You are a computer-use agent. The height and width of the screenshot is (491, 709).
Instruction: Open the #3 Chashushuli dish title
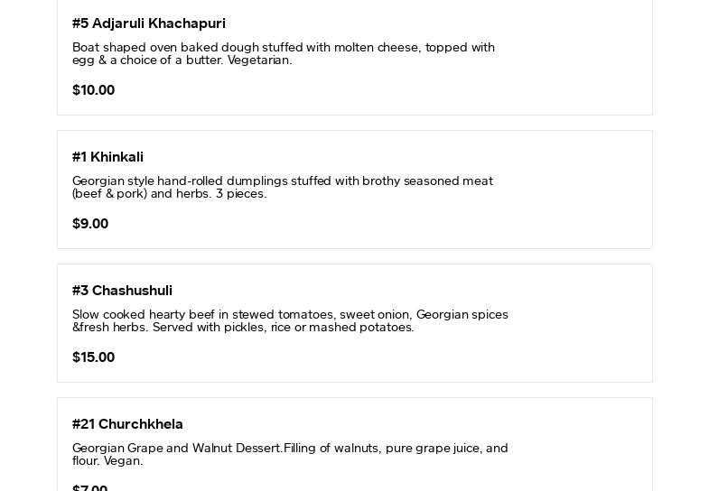[x=122, y=291]
